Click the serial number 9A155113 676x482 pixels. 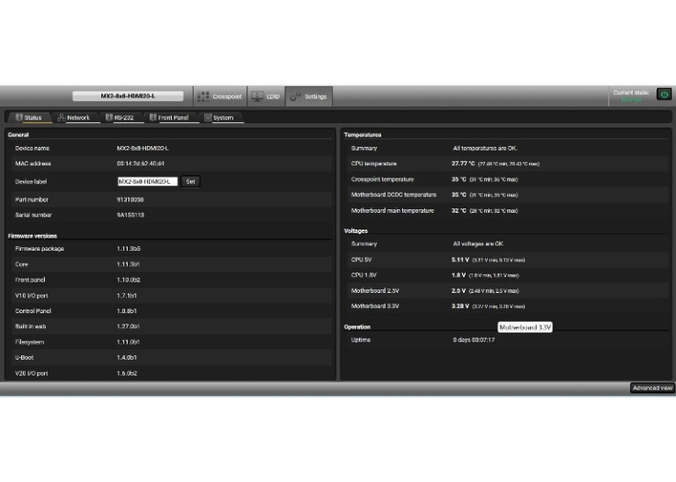pyautogui.click(x=130, y=215)
